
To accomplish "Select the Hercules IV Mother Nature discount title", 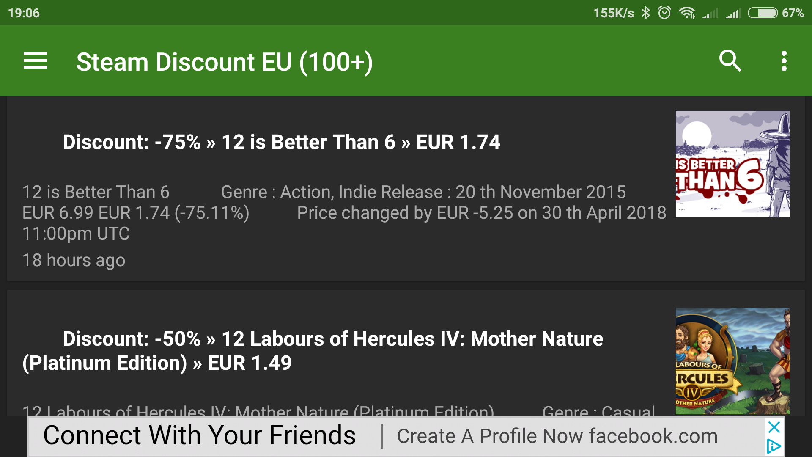I will (x=313, y=350).
